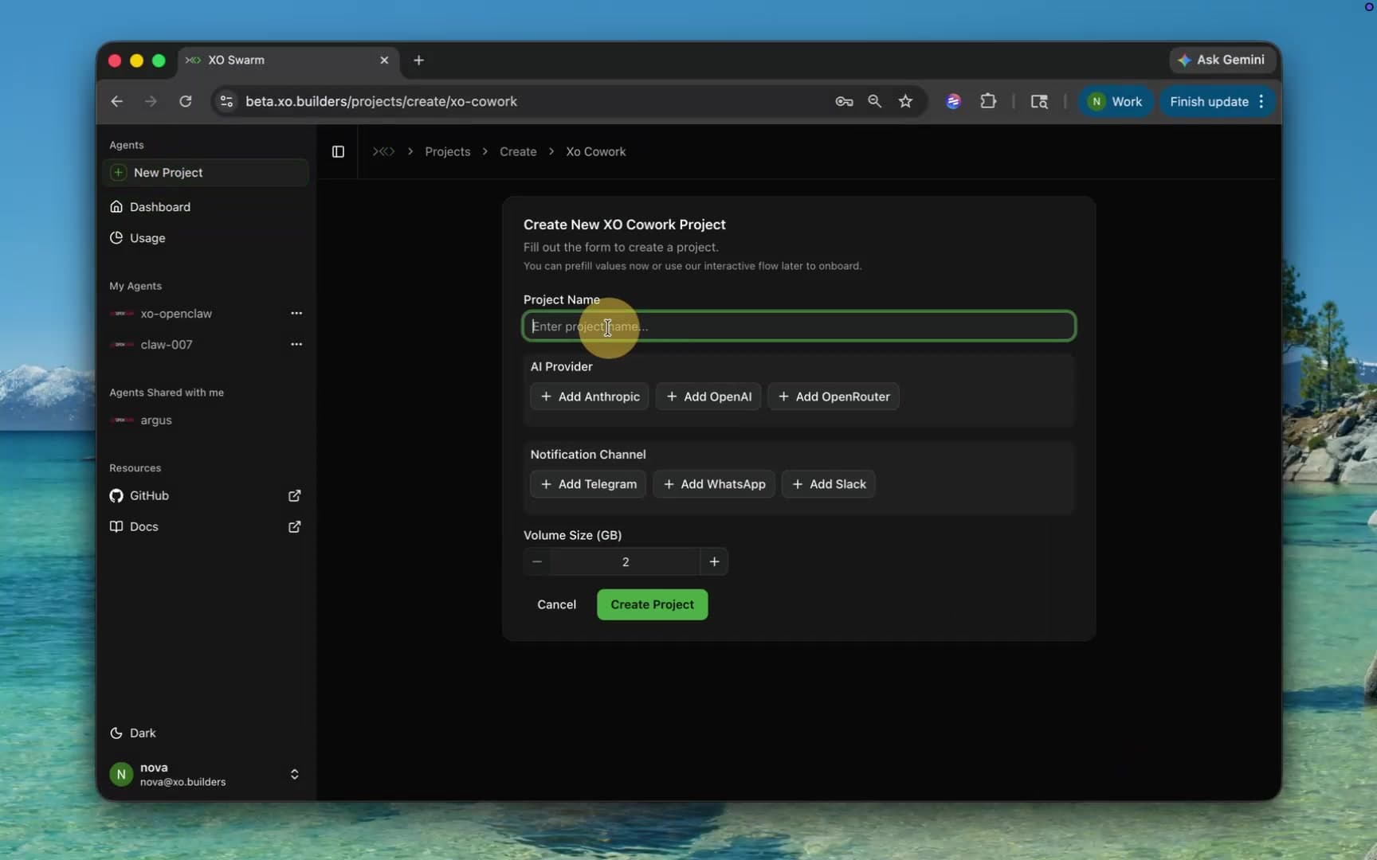Open the Usage page
The height and width of the screenshot is (860, 1377).
point(206,238)
